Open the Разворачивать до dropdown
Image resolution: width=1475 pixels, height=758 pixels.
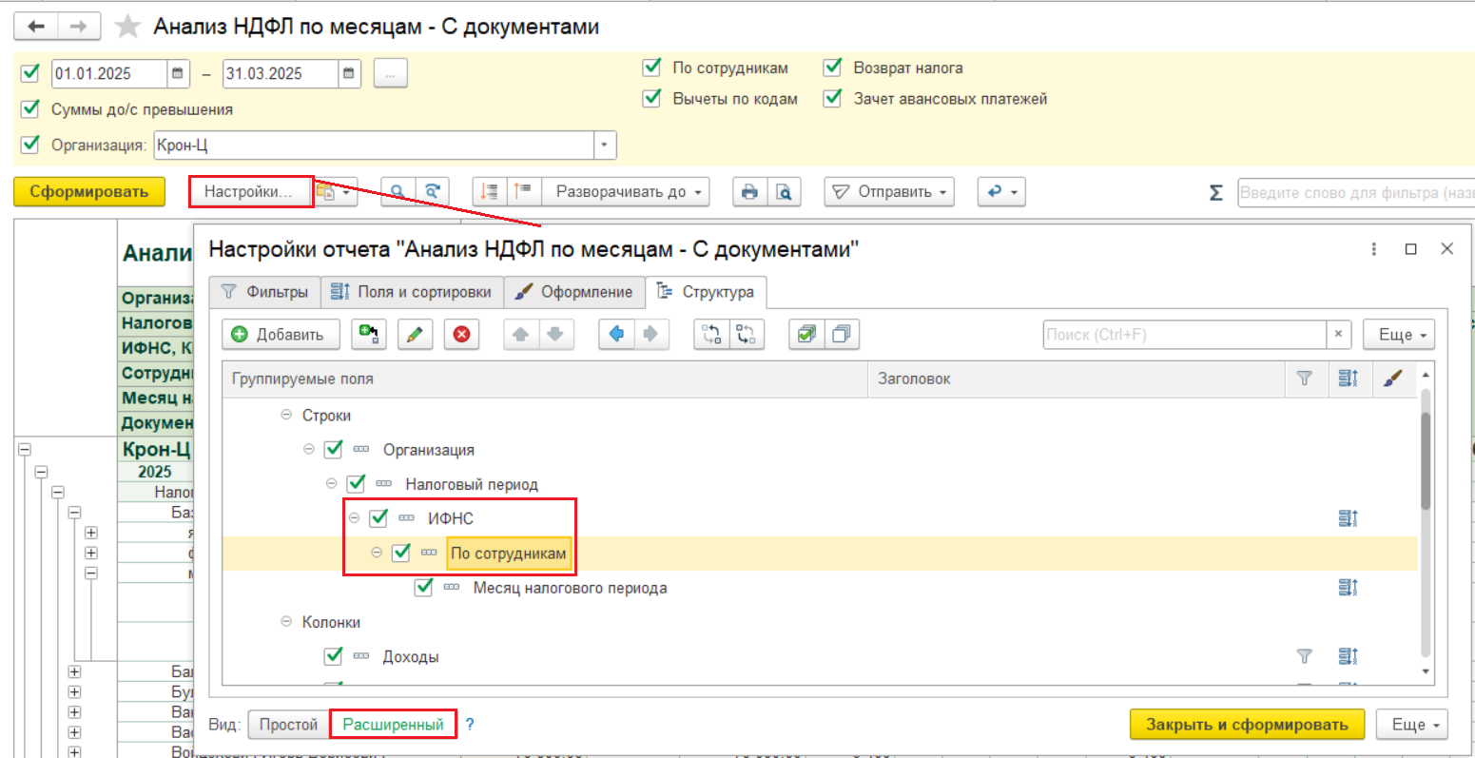pos(627,192)
